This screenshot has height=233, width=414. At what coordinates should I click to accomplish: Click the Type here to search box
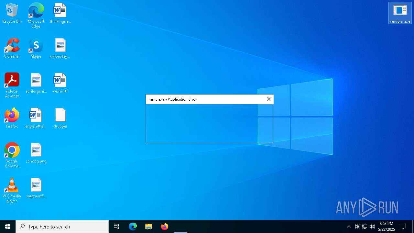click(x=62, y=227)
